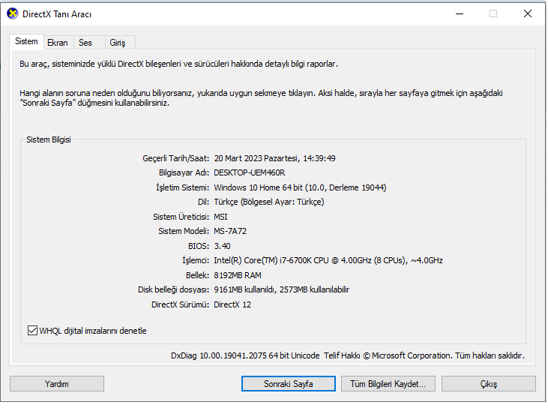Exit with the Çıkış button
The height and width of the screenshot is (408, 548).
point(489,383)
